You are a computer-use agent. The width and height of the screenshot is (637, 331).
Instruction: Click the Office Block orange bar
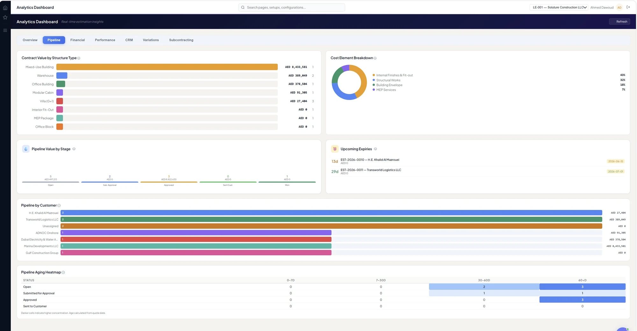(60, 126)
